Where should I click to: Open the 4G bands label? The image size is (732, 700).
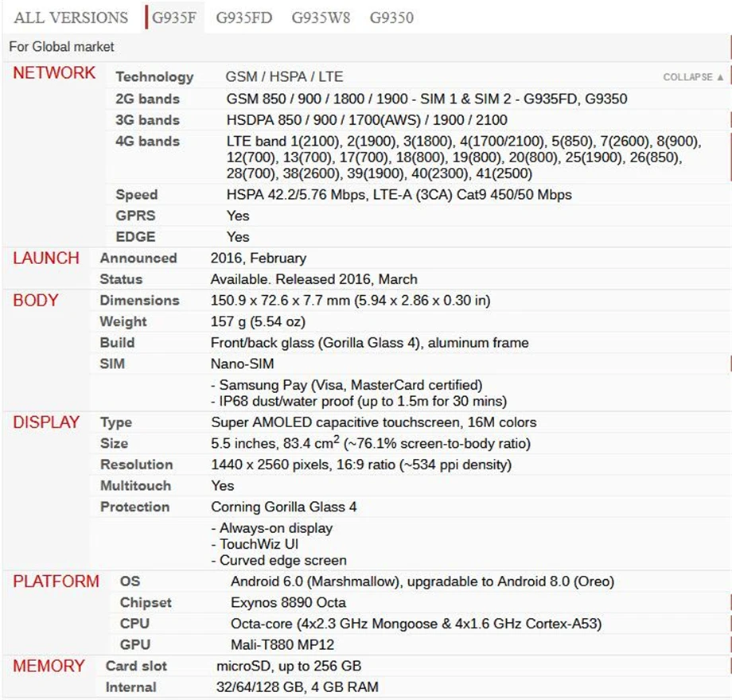[x=147, y=141]
